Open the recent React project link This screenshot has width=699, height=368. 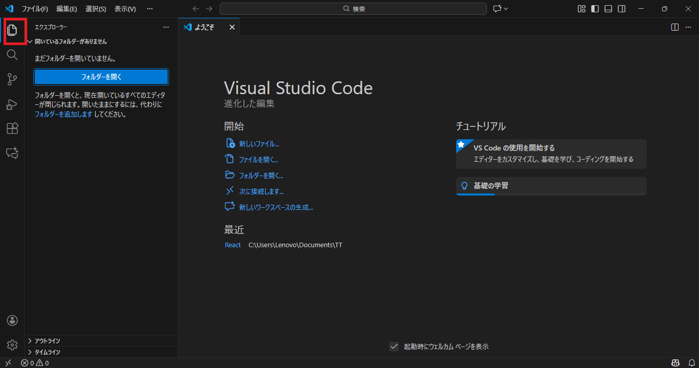pos(233,245)
